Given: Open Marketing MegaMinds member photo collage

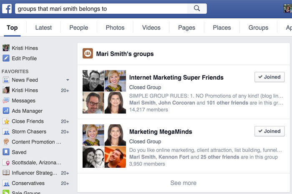Looking at the screenshot, I should [104, 146].
